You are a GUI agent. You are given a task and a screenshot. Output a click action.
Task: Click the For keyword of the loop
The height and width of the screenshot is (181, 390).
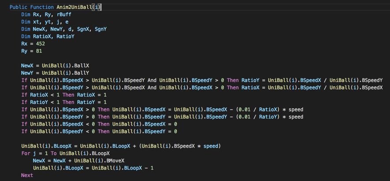[x=26, y=153]
